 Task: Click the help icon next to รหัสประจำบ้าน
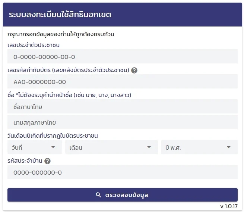point(47,161)
